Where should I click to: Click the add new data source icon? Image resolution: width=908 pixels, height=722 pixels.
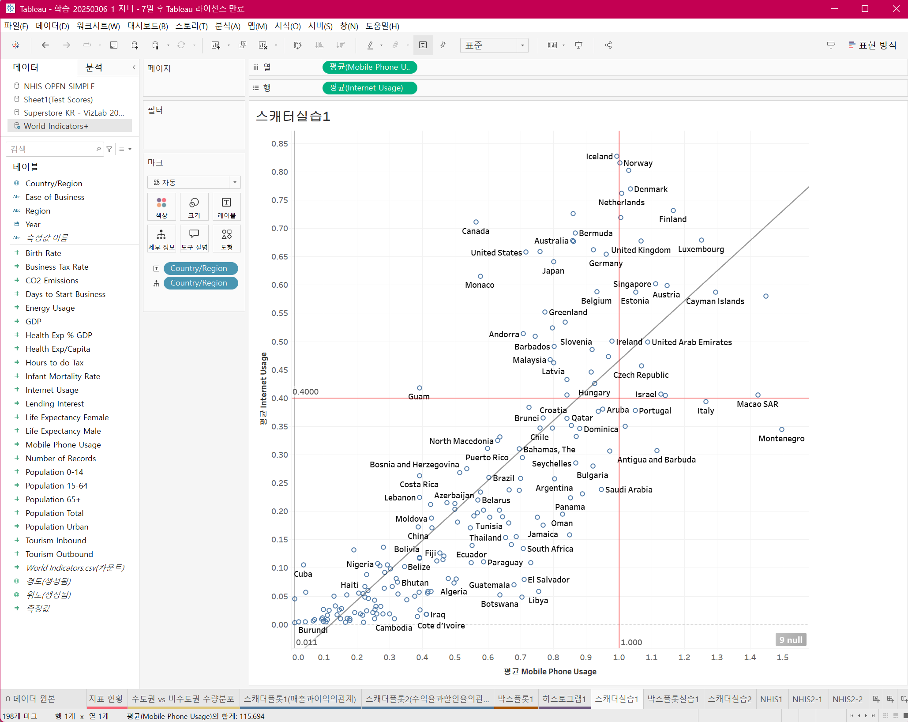pyautogui.click(x=135, y=45)
